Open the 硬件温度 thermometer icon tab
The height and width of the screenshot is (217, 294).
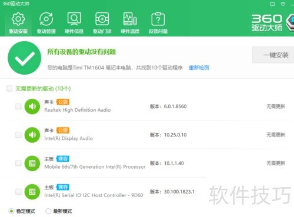130,23
